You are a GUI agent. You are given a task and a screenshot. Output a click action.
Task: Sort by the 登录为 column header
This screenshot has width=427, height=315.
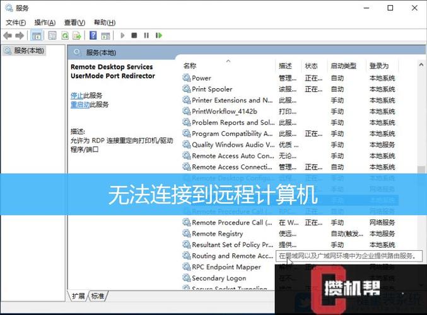click(379, 66)
